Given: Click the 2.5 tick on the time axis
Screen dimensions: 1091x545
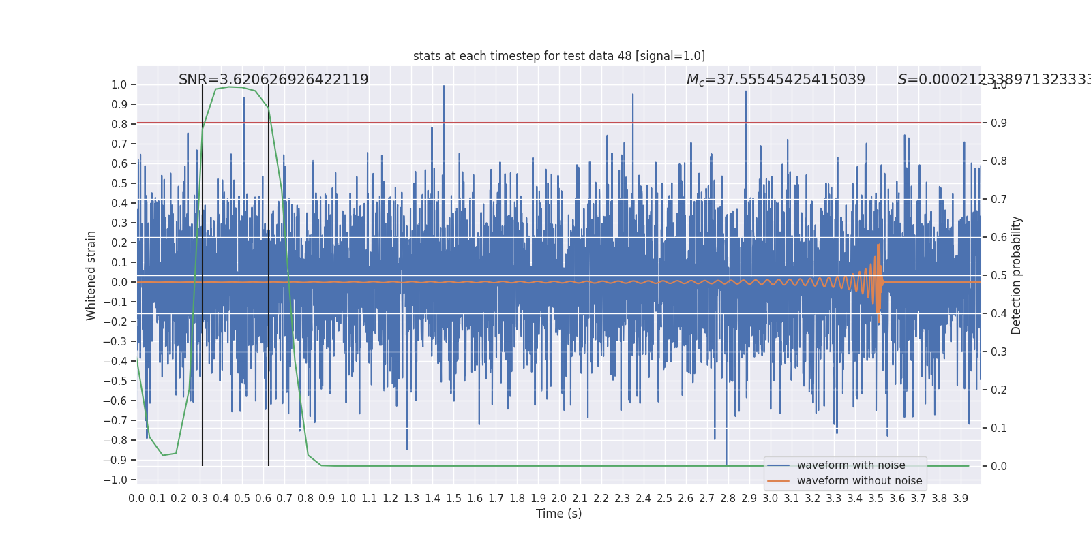Looking at the screenshot, I should pyautogui.click(x=665, y=498).
